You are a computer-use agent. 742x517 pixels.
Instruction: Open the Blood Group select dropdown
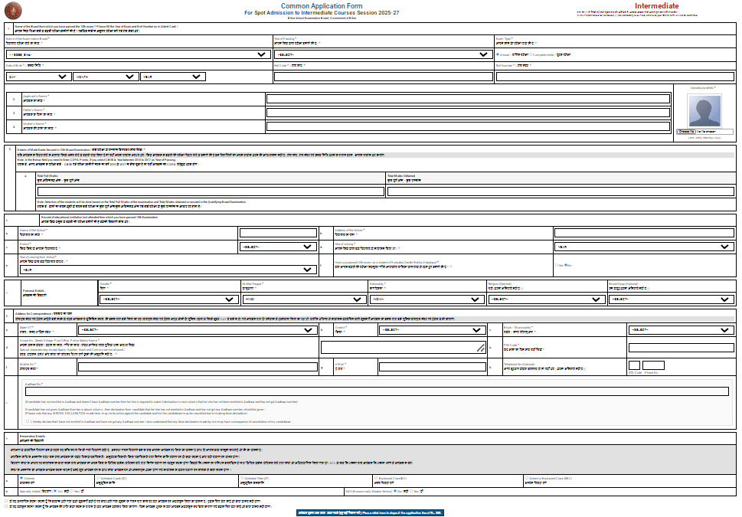coord(669,299)
